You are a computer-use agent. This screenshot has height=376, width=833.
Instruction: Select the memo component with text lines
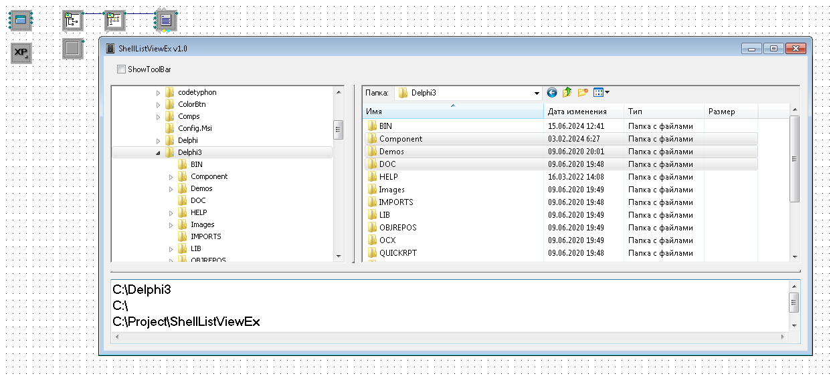coord(166,21)
